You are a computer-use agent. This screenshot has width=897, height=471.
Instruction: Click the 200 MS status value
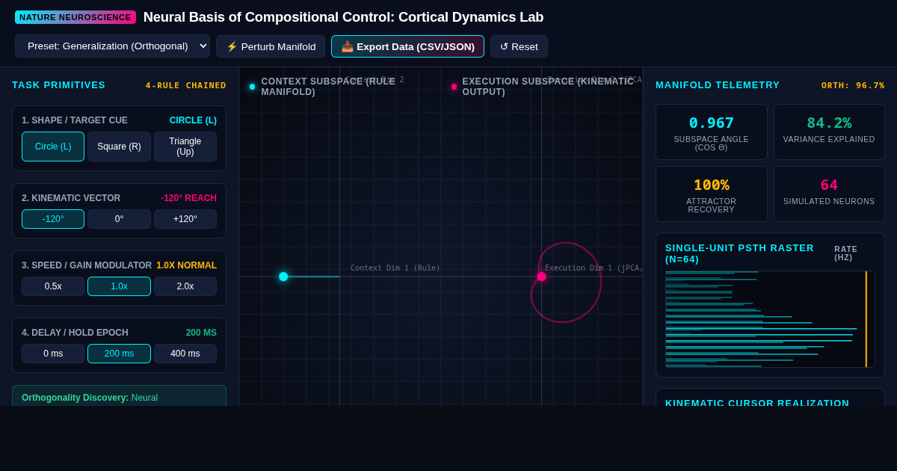point(201,333)
